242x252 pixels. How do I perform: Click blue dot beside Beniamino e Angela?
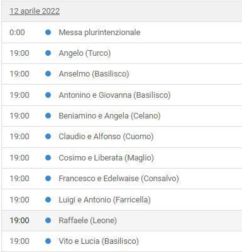[x=48, y=116]
